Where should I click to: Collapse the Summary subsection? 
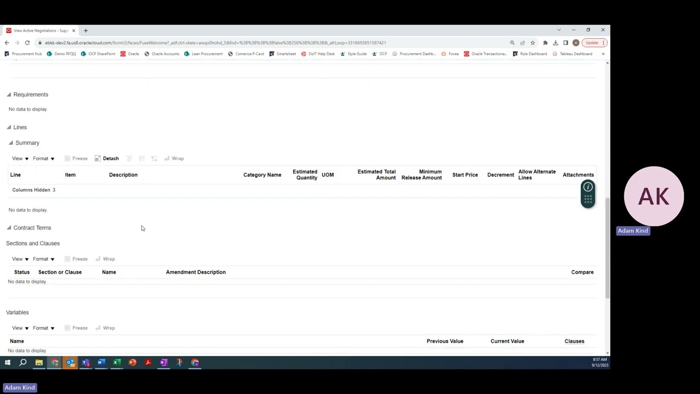11,143
